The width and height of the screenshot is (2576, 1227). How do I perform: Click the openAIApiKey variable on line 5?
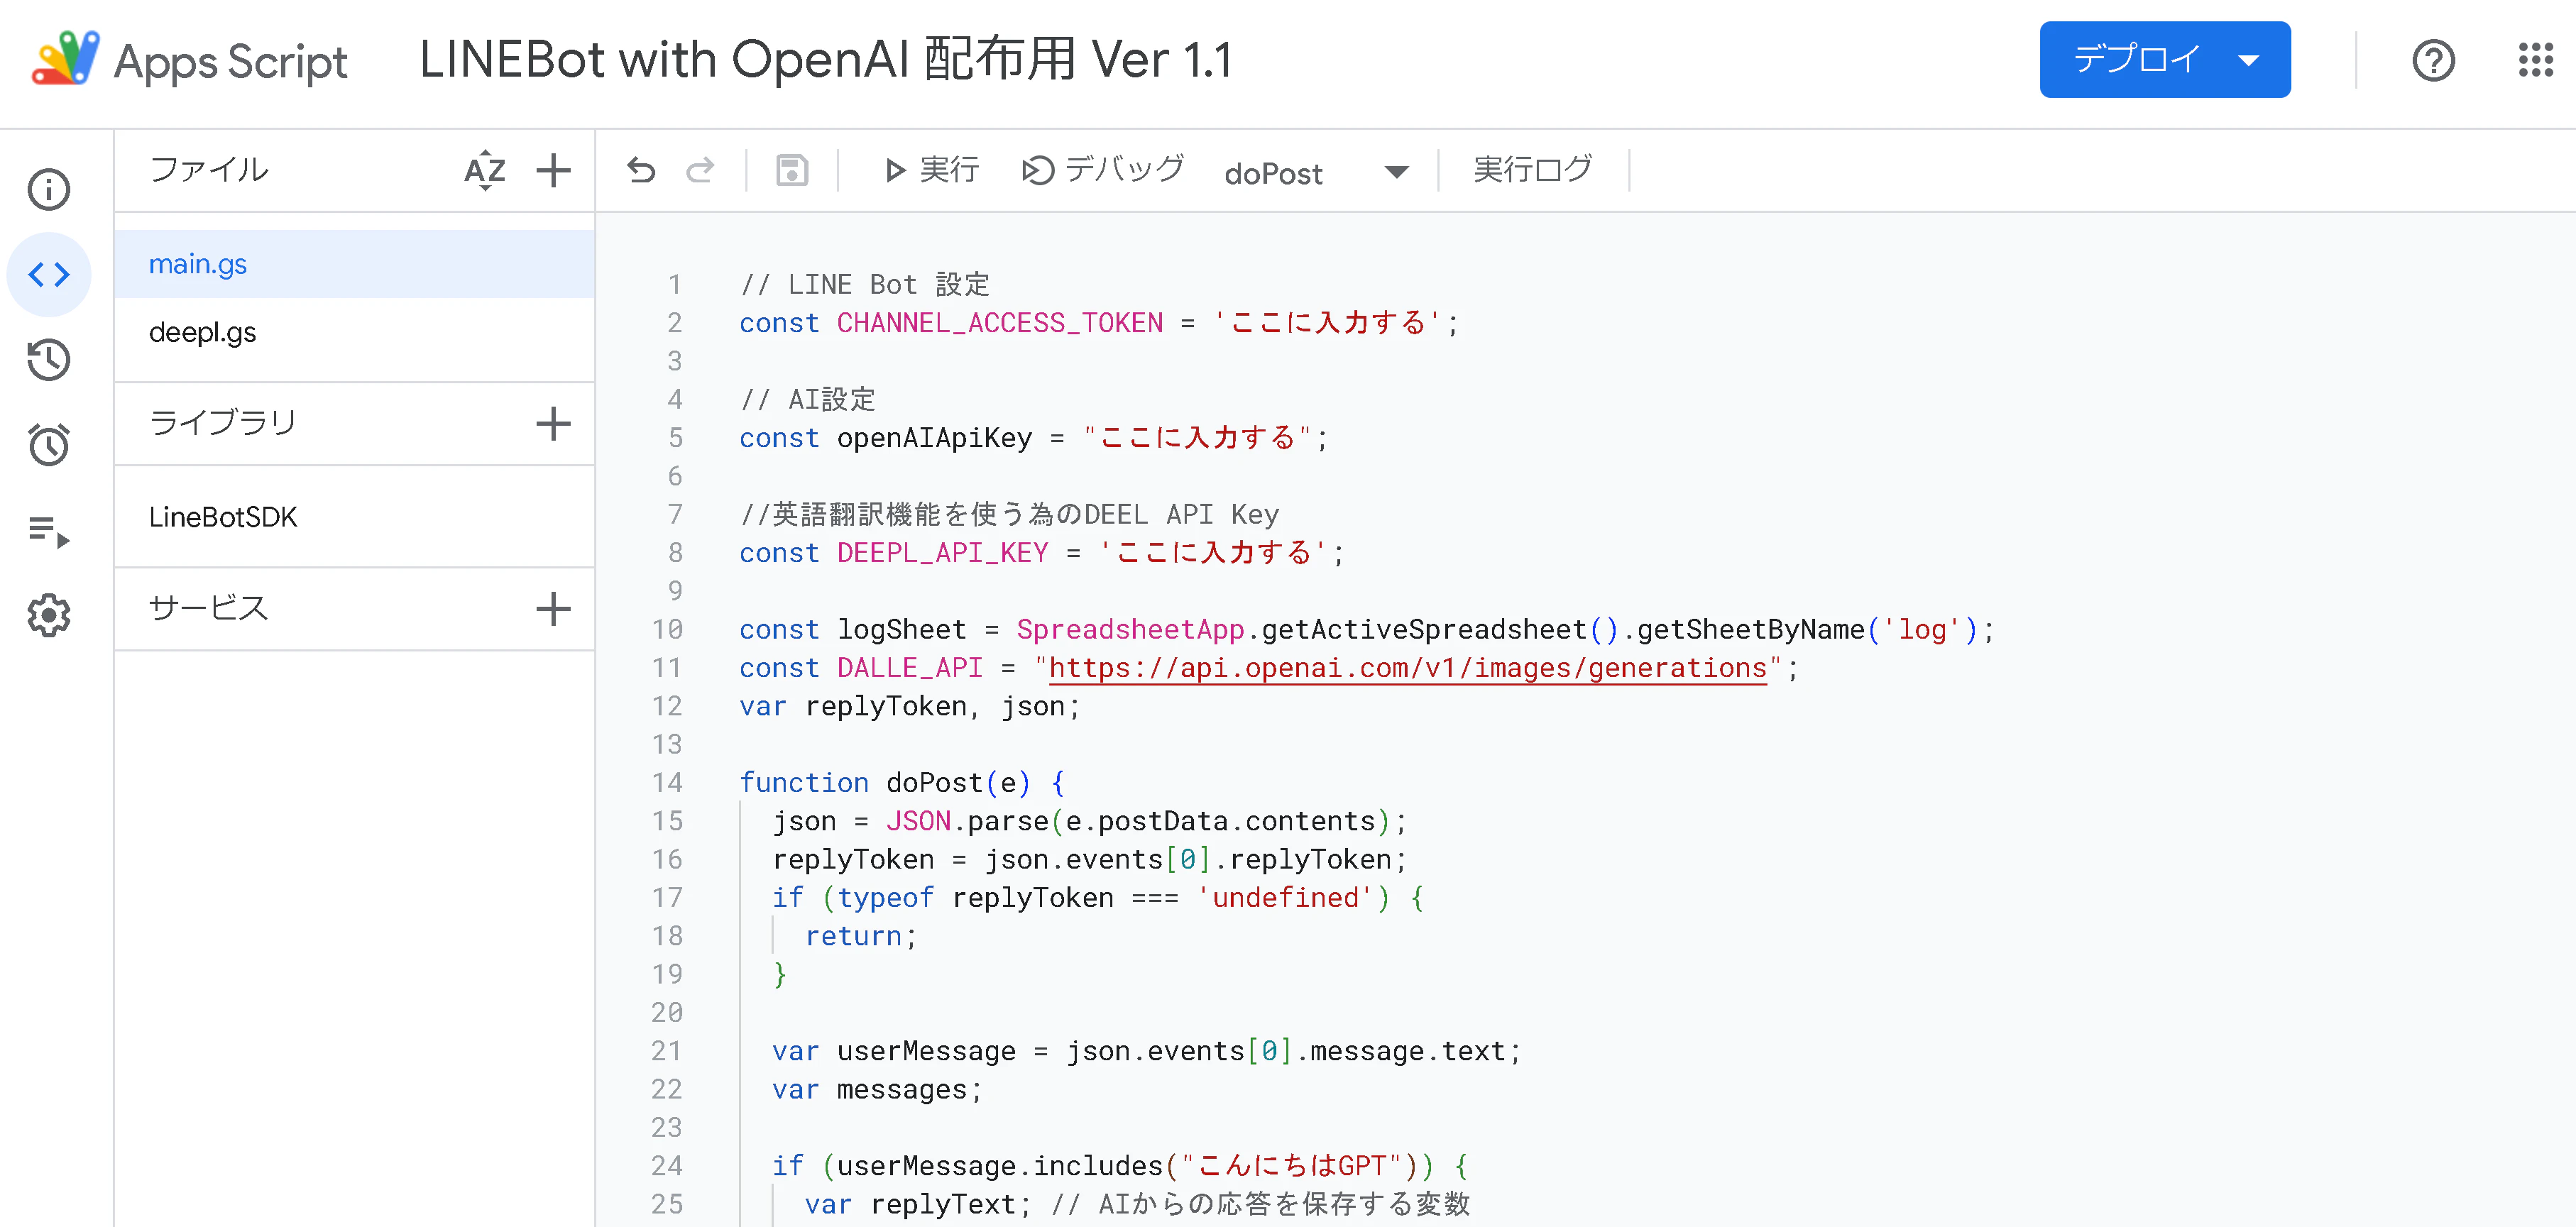click(934, 438)
